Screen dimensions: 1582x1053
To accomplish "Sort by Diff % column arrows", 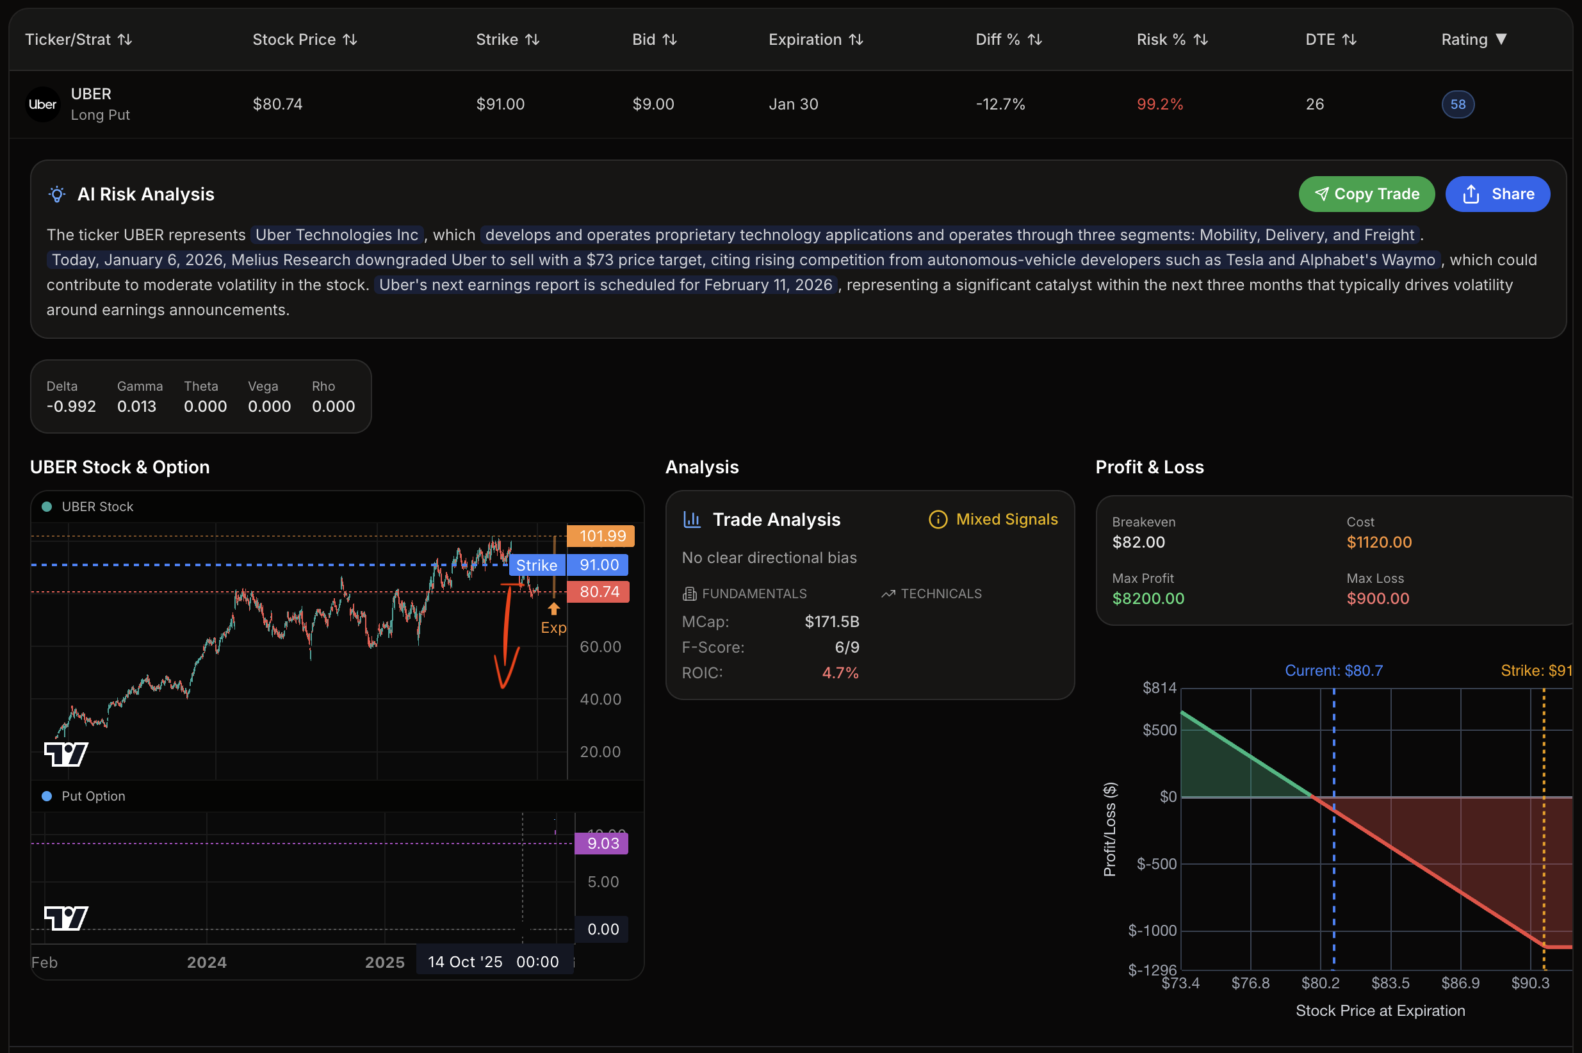I will click(1035, 40).
